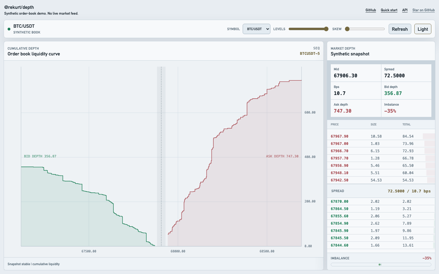This screenshot has height=274, width=439.
Task: Click the green live status dot beside BTC/USDT
Action: click(x=9, y=29)
